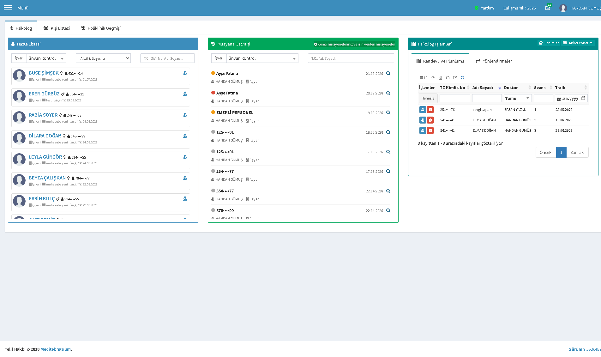Switch to Kişi Listesi tab

(x=57, y=28)
